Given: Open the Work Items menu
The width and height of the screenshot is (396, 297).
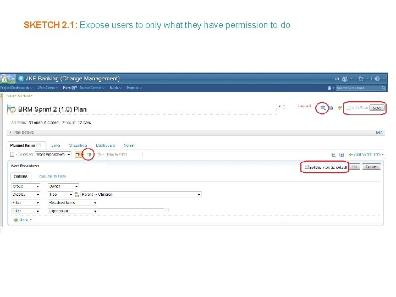Looking at the screenshot, I should click(x=48, y=88).
